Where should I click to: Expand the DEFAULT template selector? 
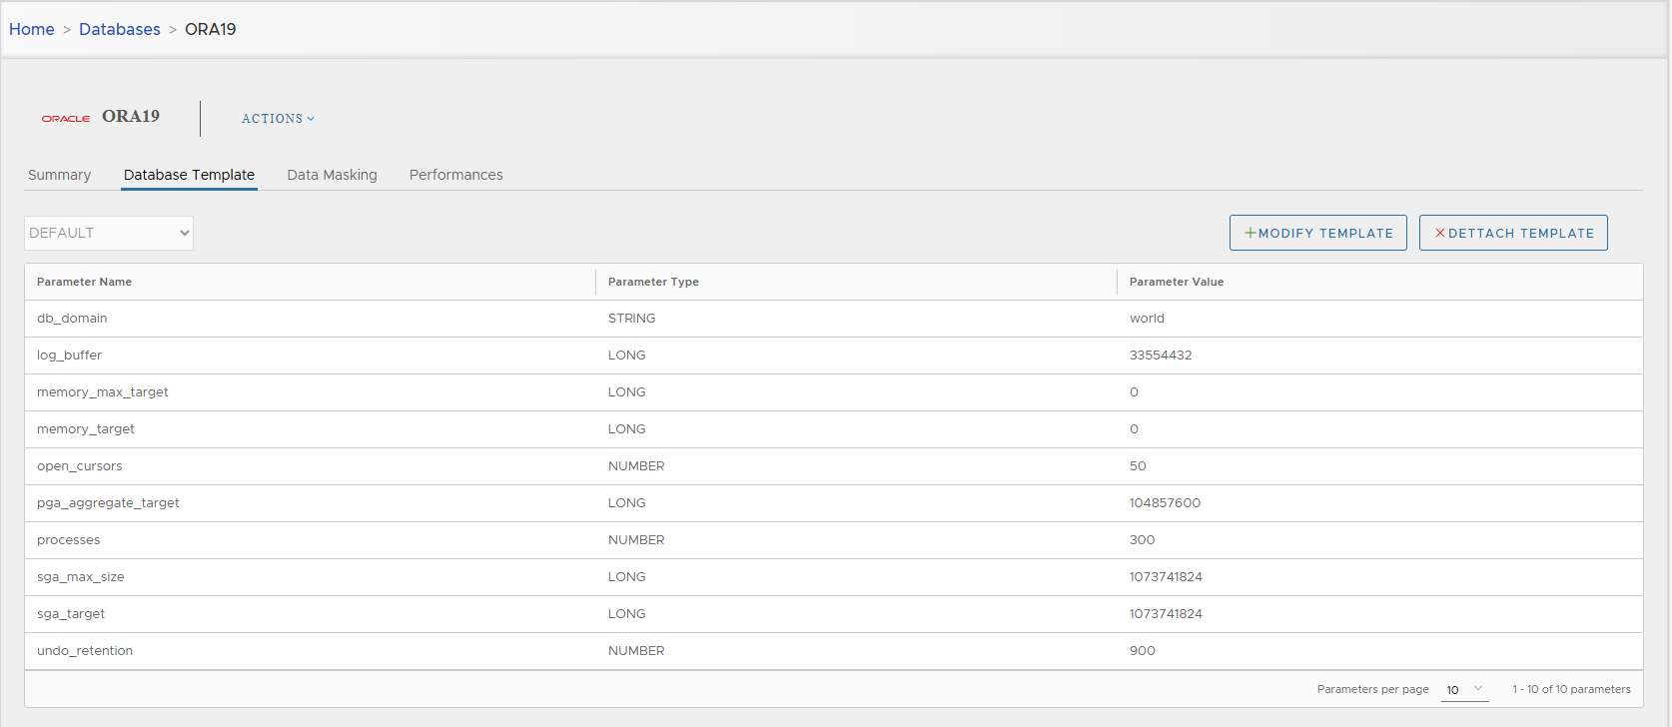tap(109, 233)
